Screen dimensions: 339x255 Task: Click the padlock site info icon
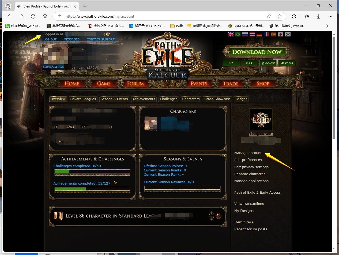[x=59, y=16]
